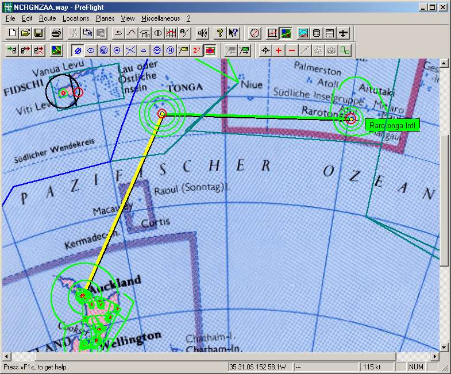This screenshot has height=374, width=451.
Task: Click the bar chart profile icon
Action: [145, 33]
